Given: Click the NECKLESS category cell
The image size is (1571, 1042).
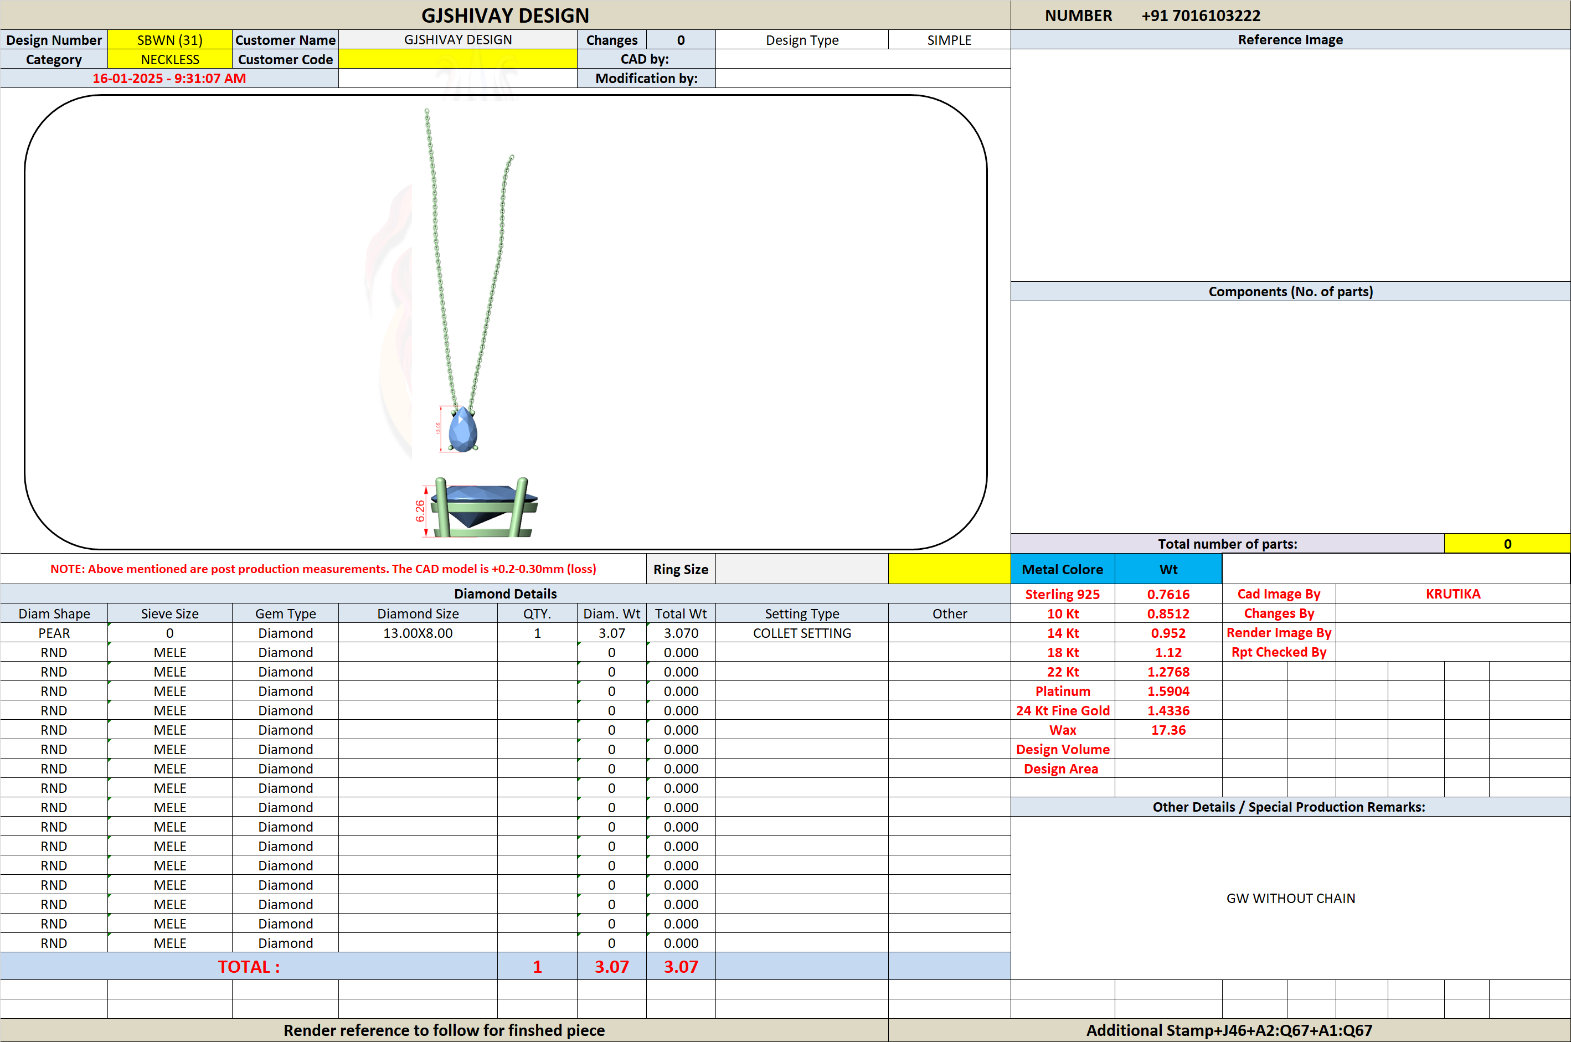Looking at the screenshot, I should point(169,59).
